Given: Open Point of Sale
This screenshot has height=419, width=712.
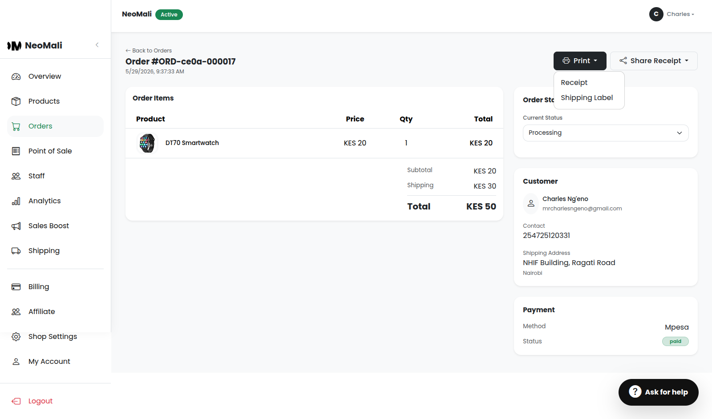Looking at the screenshot, I should pos(55,151).
